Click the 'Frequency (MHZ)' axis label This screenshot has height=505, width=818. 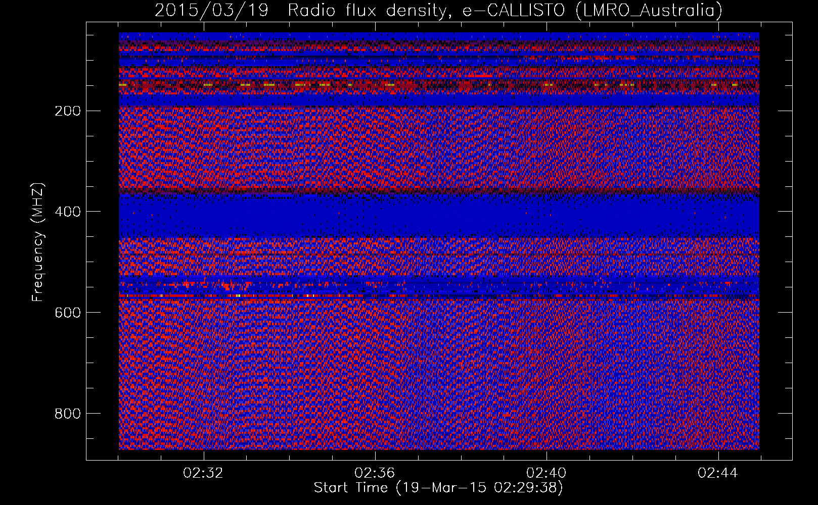click(38, 242)
